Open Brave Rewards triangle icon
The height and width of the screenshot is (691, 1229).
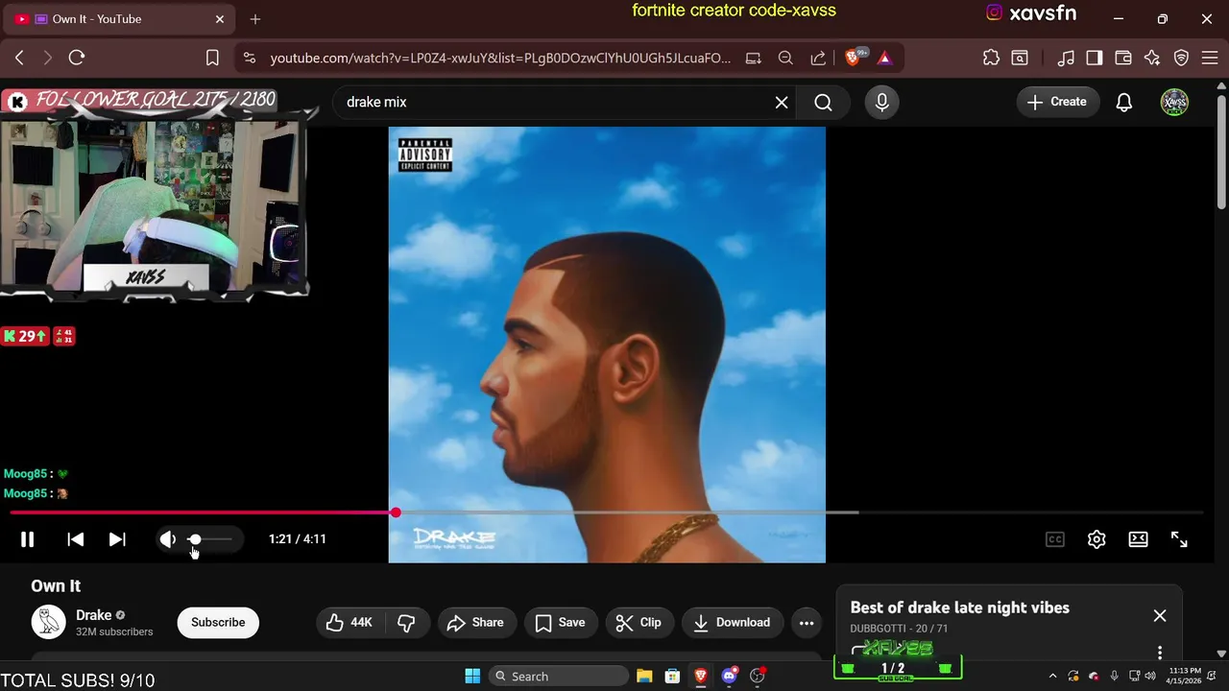click(x=884, y=58)
